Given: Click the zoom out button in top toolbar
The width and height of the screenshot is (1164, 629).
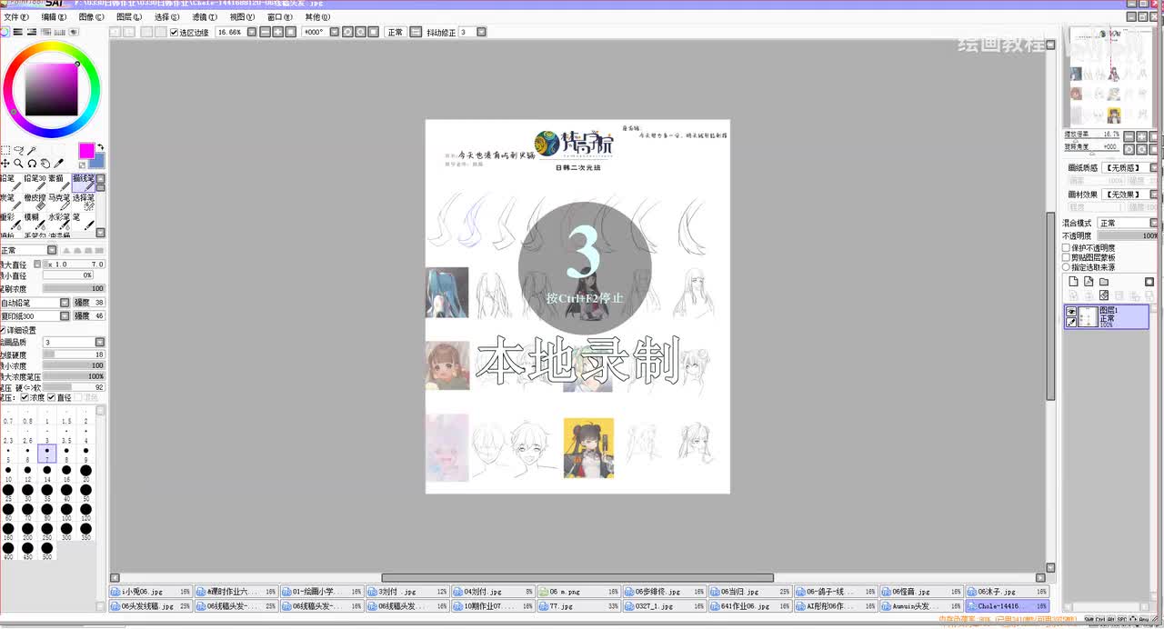Looking at the screenshot, I should click(x=264, y=32).
